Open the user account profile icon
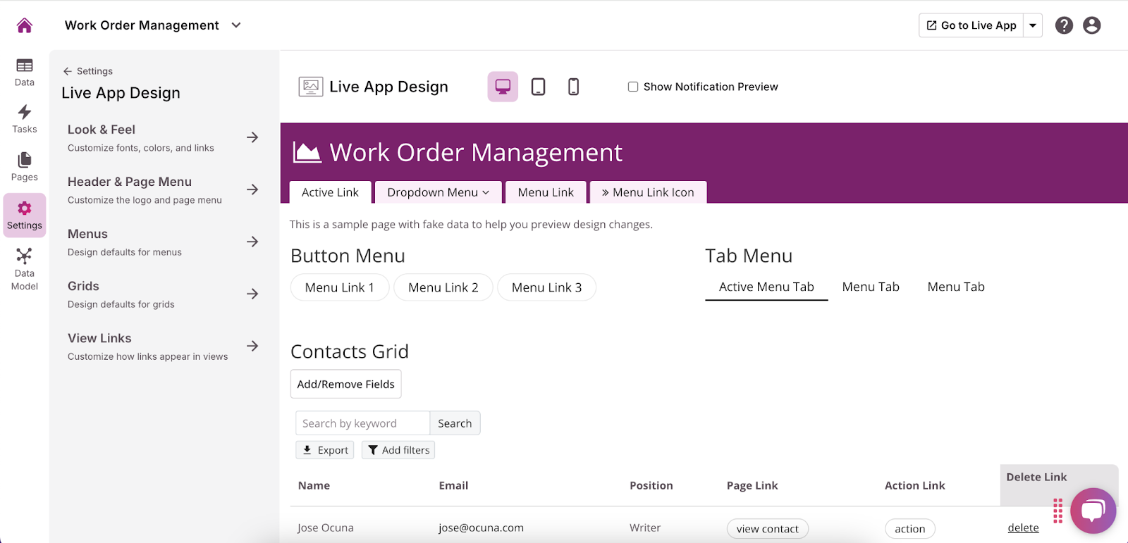1128x543 pixels. coord(1091,25)
